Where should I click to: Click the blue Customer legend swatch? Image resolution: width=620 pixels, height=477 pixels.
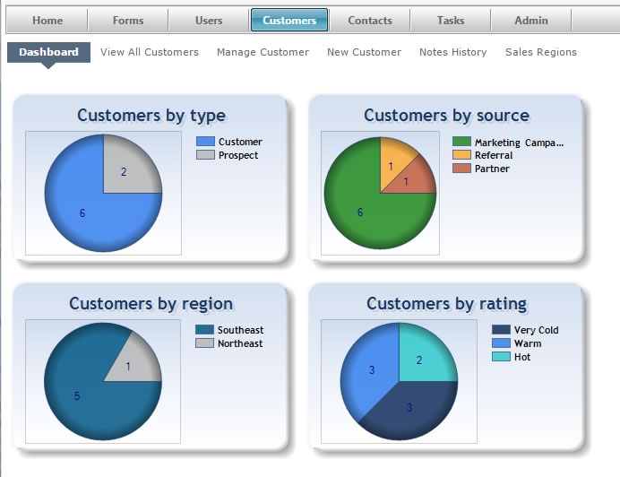[205, 142]
